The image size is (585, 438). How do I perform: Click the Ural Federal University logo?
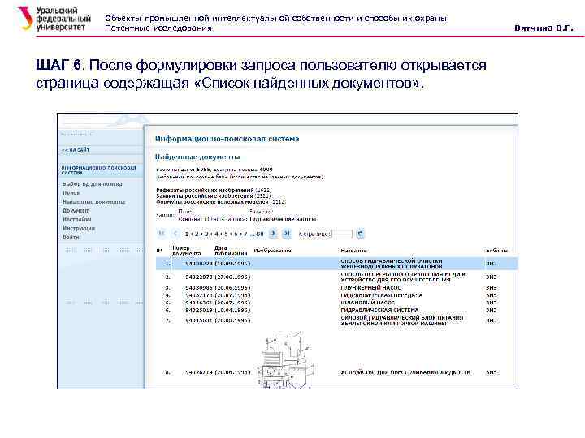54,19
